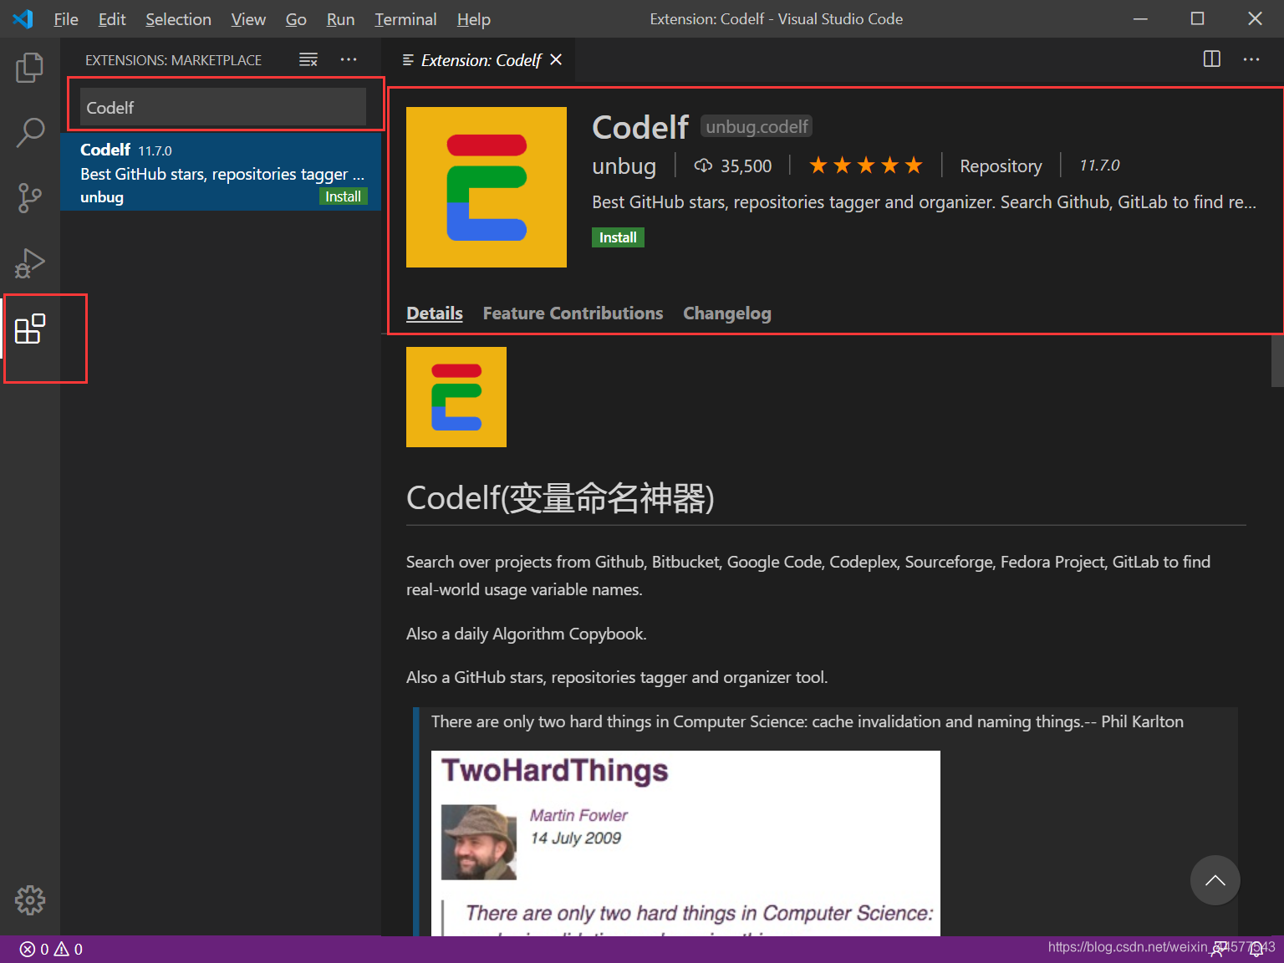Click the large Codelf extension logo

487,187
